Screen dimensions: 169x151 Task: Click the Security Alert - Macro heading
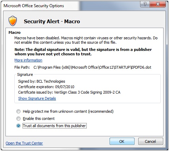pyautogui.click(x=52, y=22)
